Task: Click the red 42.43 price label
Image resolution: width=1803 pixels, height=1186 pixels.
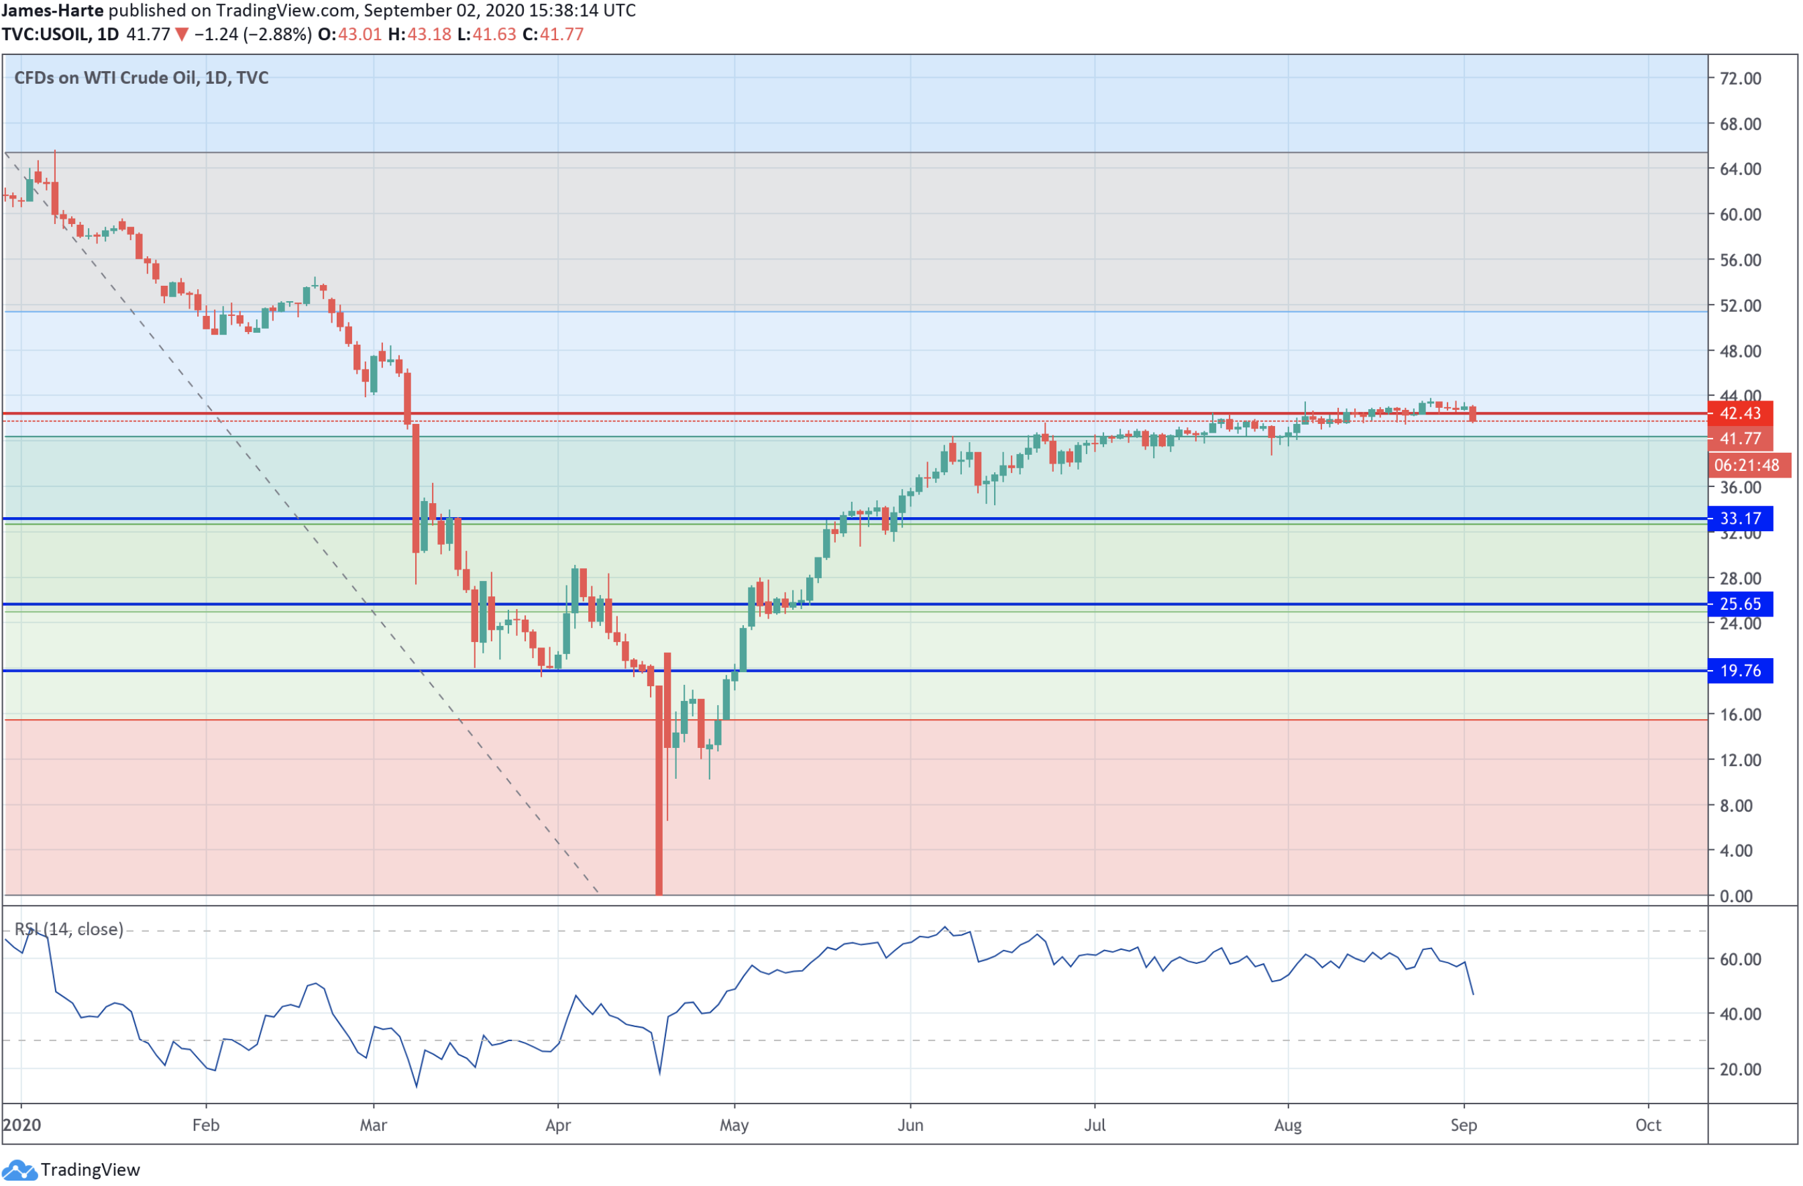Action: click(1739, 414)
